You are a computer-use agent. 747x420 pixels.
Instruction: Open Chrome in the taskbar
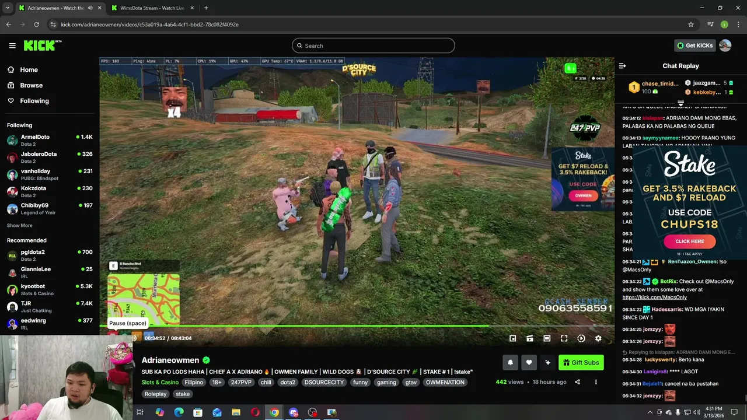(274, 412)
